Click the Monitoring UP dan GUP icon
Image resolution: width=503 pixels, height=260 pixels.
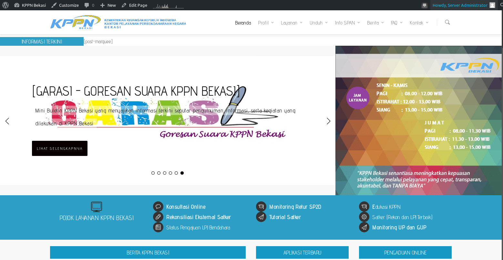(x=364, y=227)
